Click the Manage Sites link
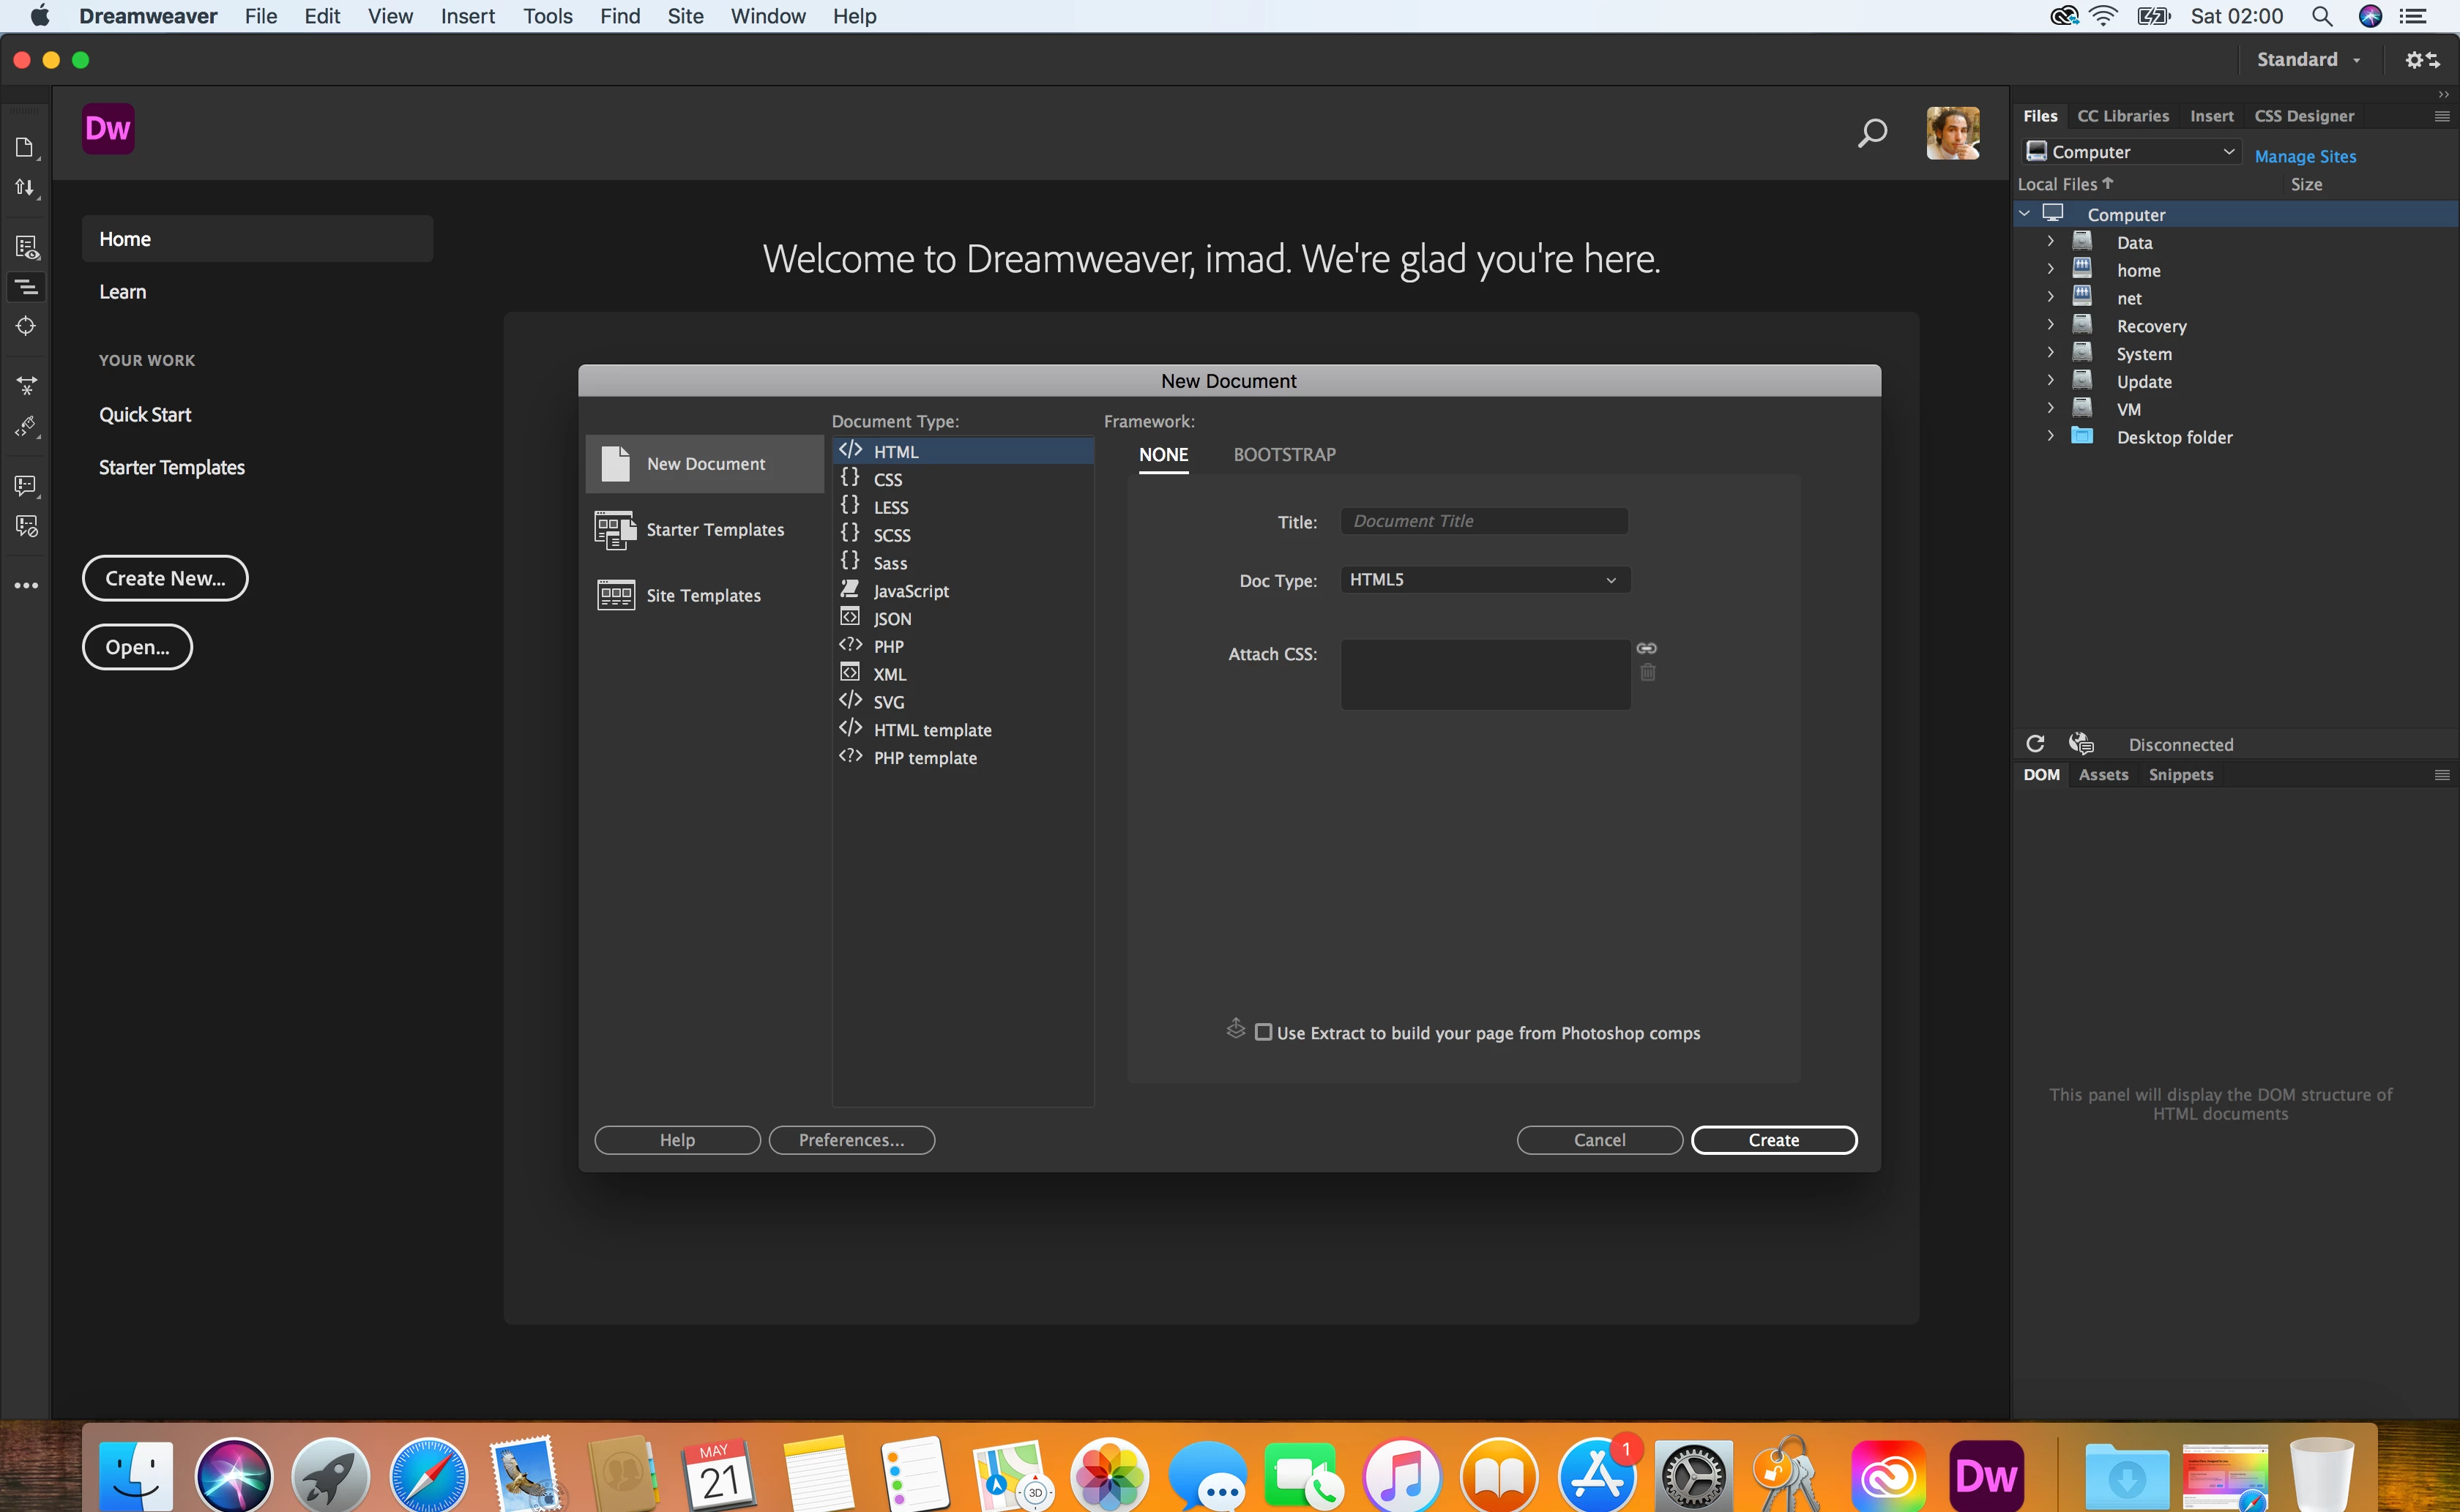Viewport: 2460px width, 1512px height. coord(2305,156)
